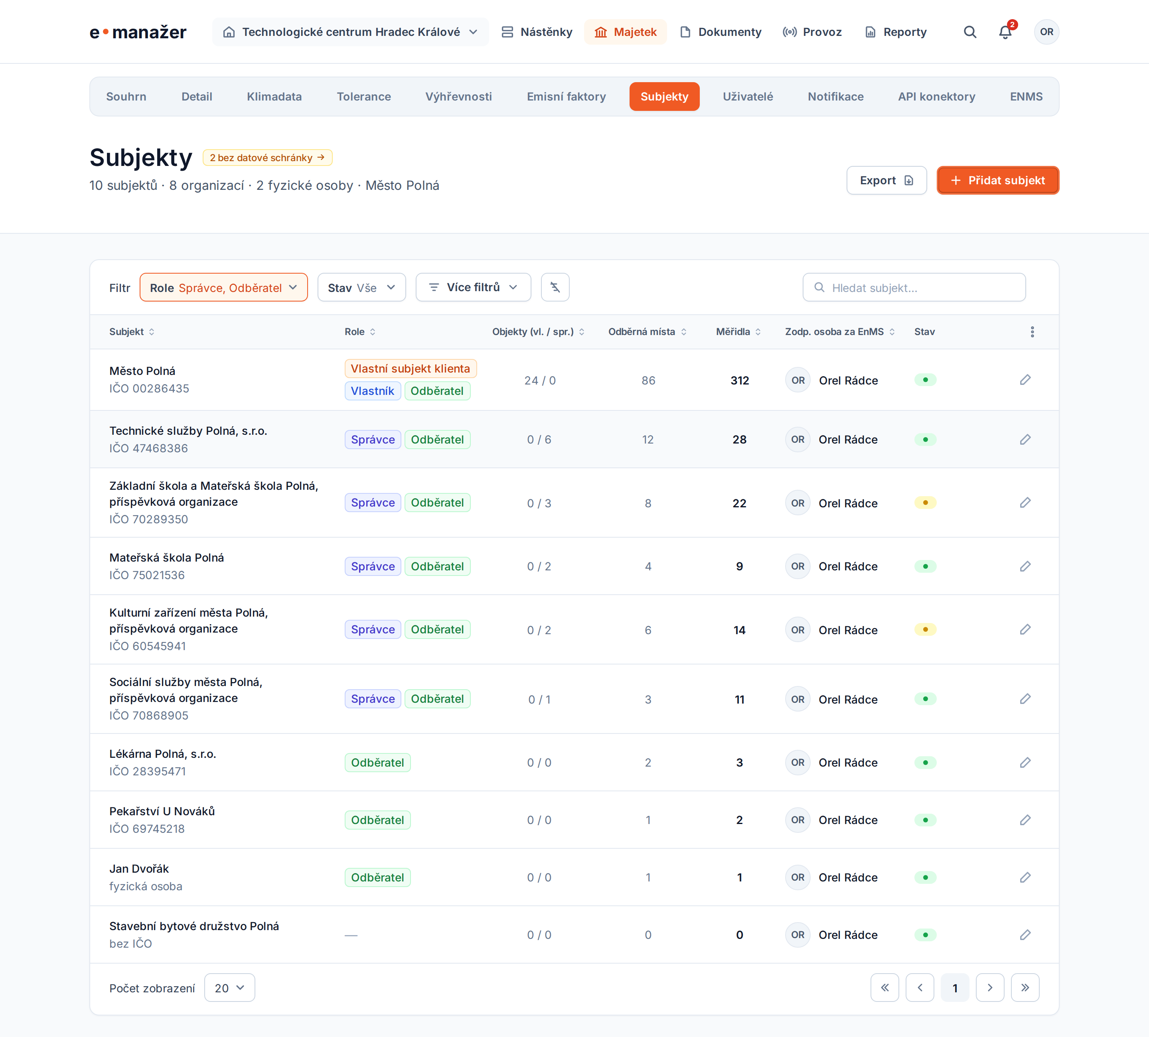Go to the first page (double left arrow)
The width and height of the screenshot is (1149, 1037).
pos(884,988)
